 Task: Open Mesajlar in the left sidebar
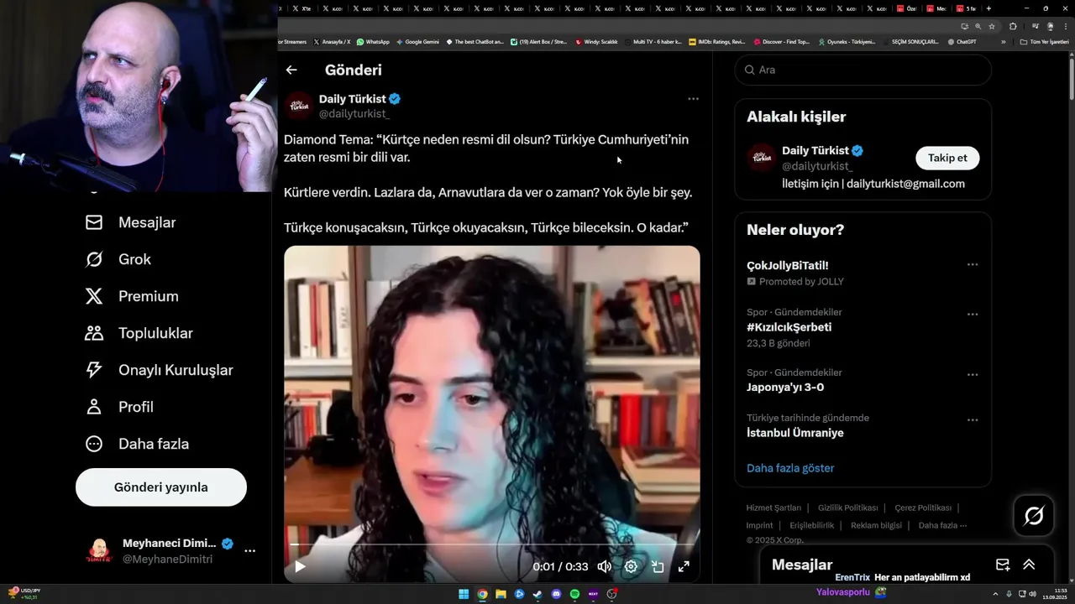pos(130,222)
